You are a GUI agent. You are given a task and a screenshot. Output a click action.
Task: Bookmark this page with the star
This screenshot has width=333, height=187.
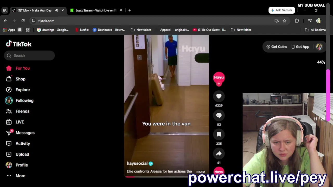point(284,21)
